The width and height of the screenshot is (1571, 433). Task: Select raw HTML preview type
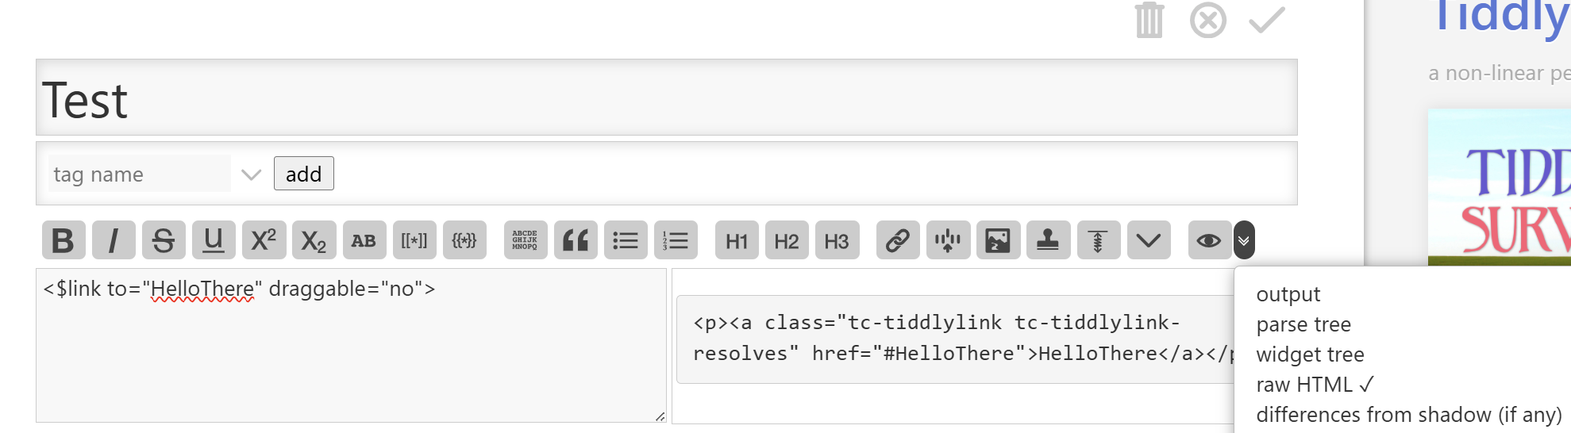1315,385
